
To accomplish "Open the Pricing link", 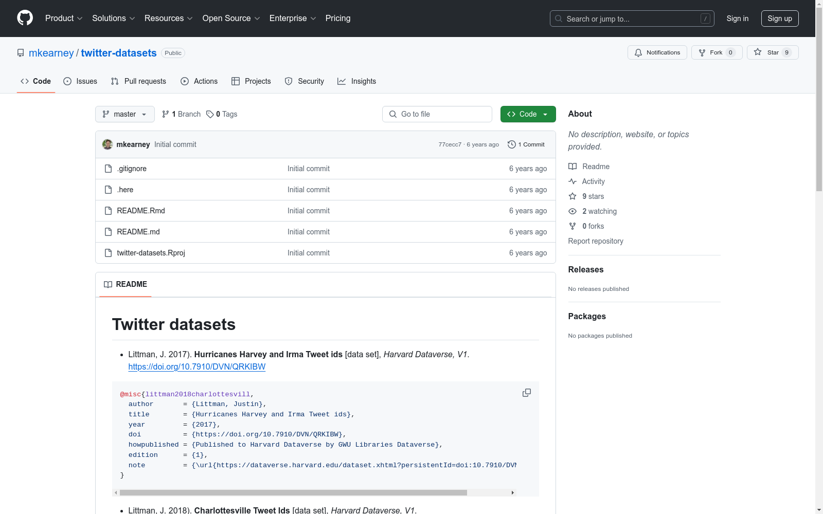I will tap(338, 18).
